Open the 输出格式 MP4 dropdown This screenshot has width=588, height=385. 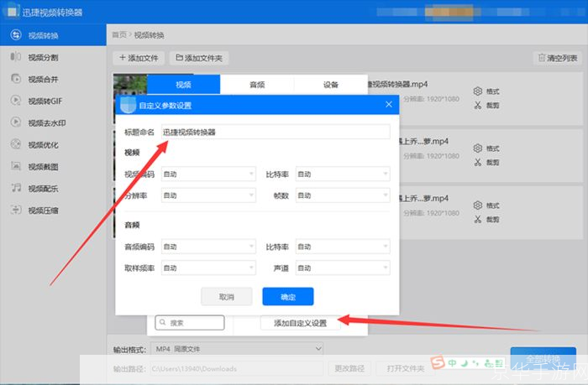click(x=237, y=349)
